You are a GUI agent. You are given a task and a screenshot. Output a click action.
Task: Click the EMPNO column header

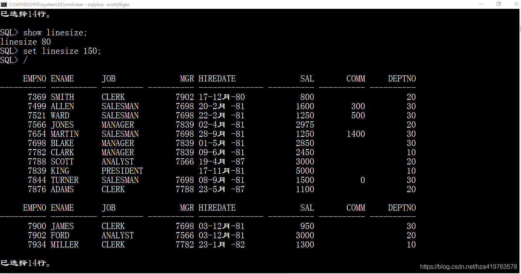[35, 78]
